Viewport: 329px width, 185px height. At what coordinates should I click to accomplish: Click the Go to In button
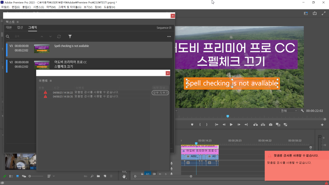coord(217,125)
